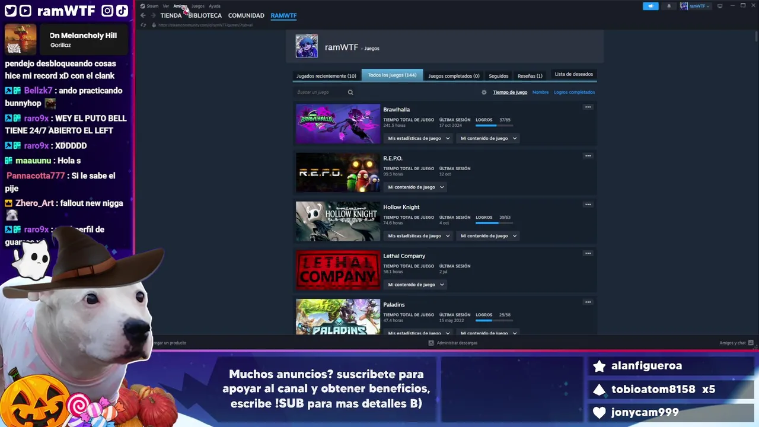This screenshot has width=759, height=427.
Task: Open the Ayuda menu
Action: click(x=215, y=6)
